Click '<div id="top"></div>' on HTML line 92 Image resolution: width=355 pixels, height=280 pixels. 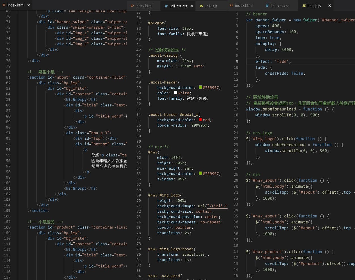point(96,138)
